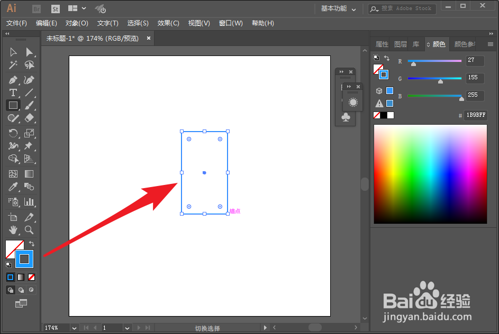Open the artboard number dropdown

pos(127,328)
